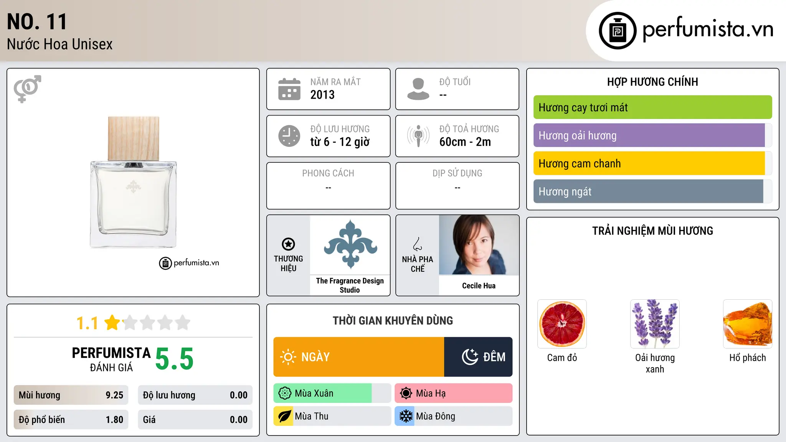Click the "TRẢI NGHIỆM MÙI HƯƠNG" heading
Image resolution: width=786 pixels, height=442 pixels.
652,231
